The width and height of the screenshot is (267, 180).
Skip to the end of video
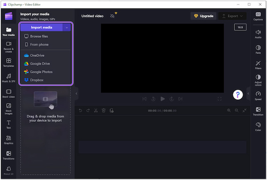pos(180,99)
